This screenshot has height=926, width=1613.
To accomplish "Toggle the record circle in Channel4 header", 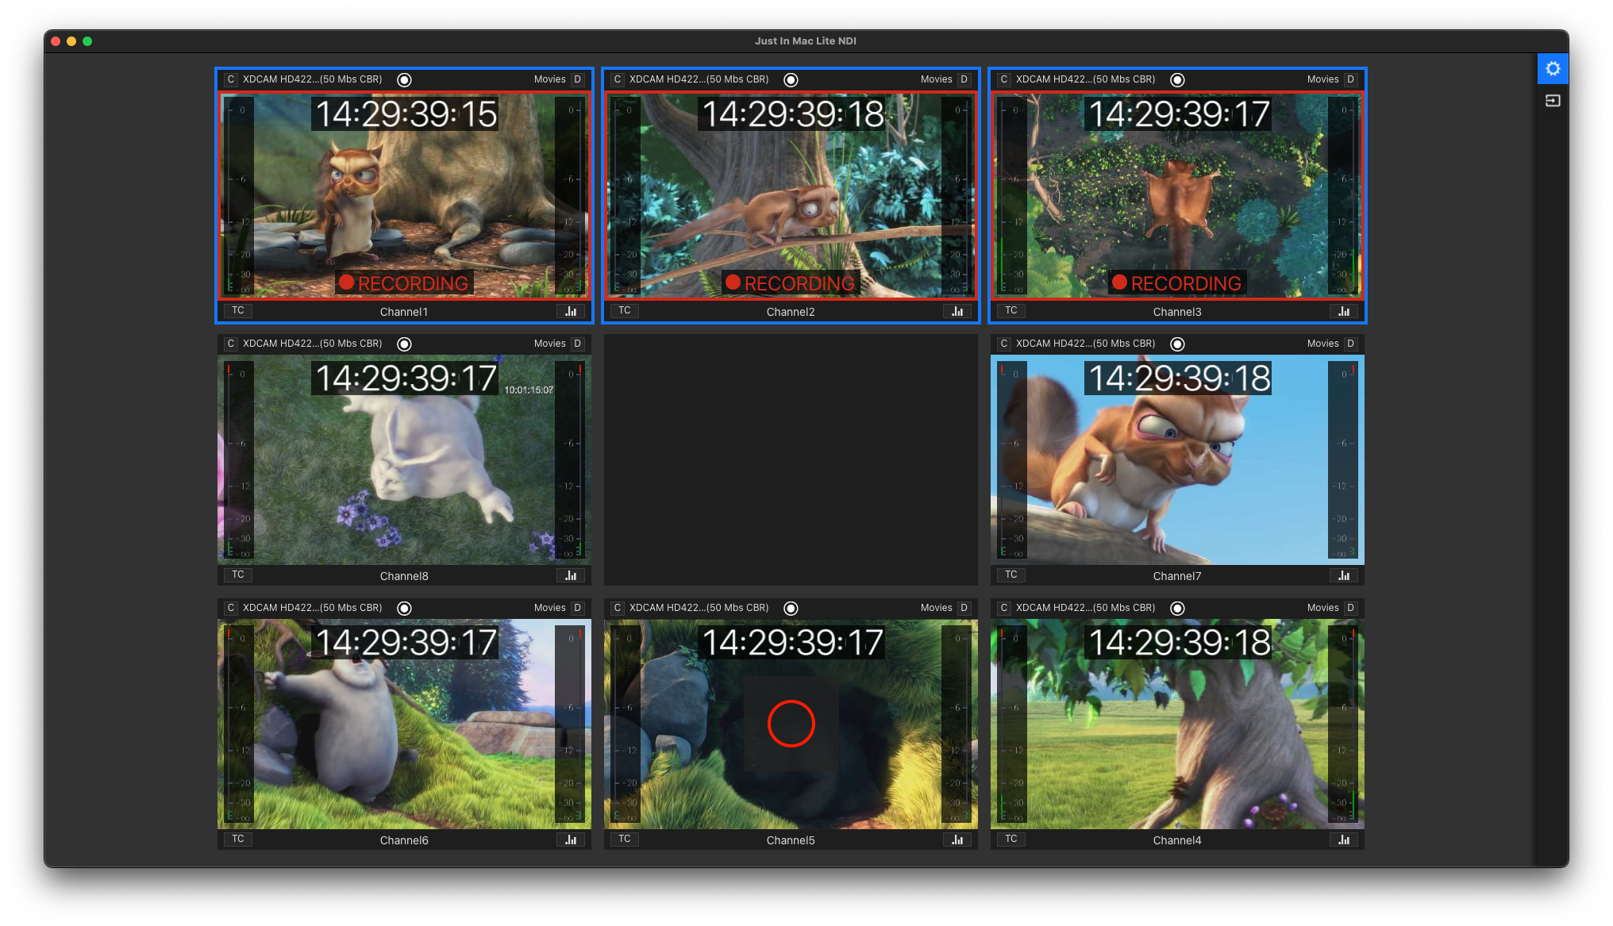I will coord(1177,608).
